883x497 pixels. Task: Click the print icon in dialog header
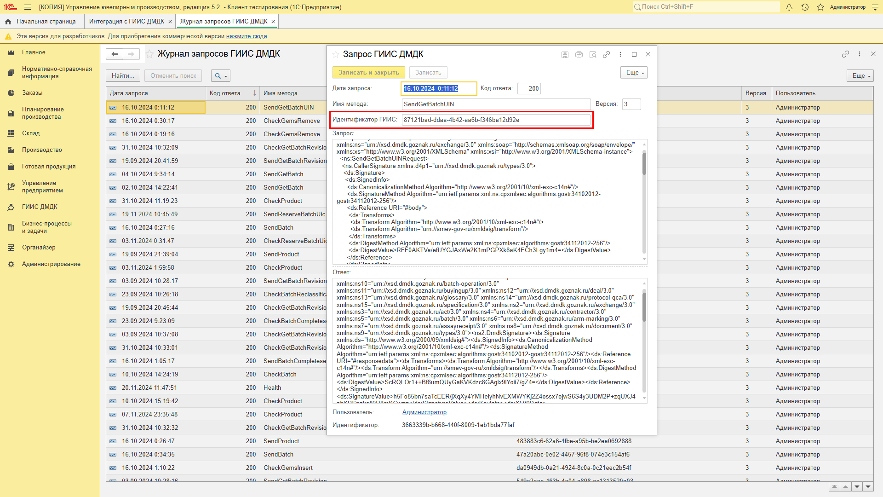tap(579, 54)
